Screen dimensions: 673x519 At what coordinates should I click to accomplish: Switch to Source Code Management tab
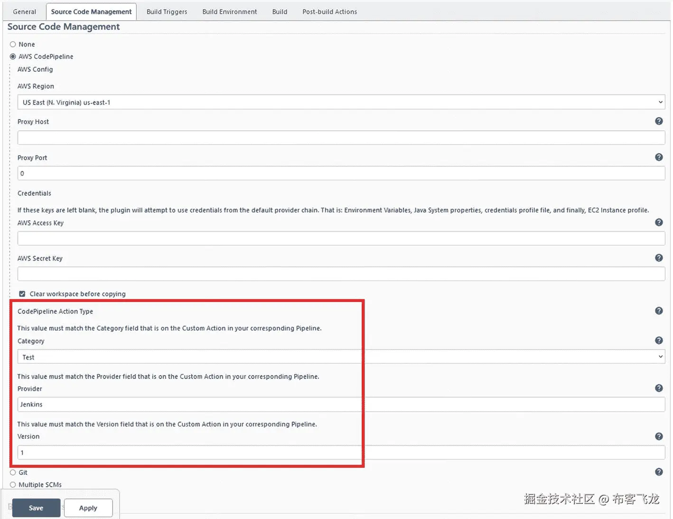(x=91, y=11)
